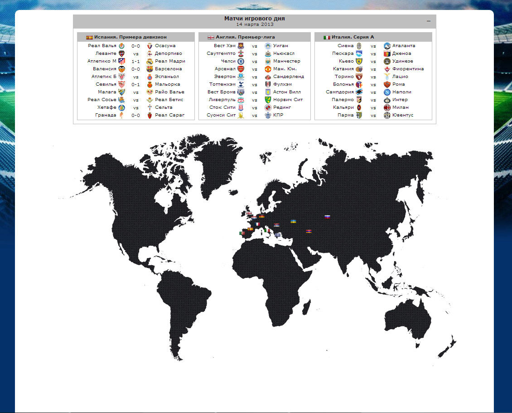
Task: Open the Реал Бетис team link
Action: coord(169,100)
